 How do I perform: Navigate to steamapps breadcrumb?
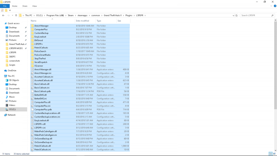point(83,15)
